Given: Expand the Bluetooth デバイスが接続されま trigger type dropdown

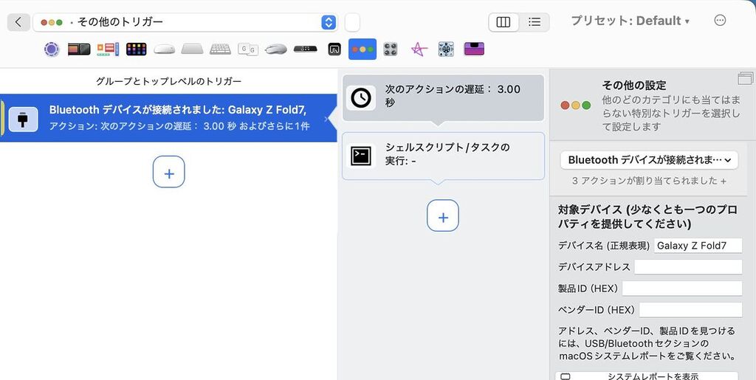Looking at the screenshot, I should (649, 159).
